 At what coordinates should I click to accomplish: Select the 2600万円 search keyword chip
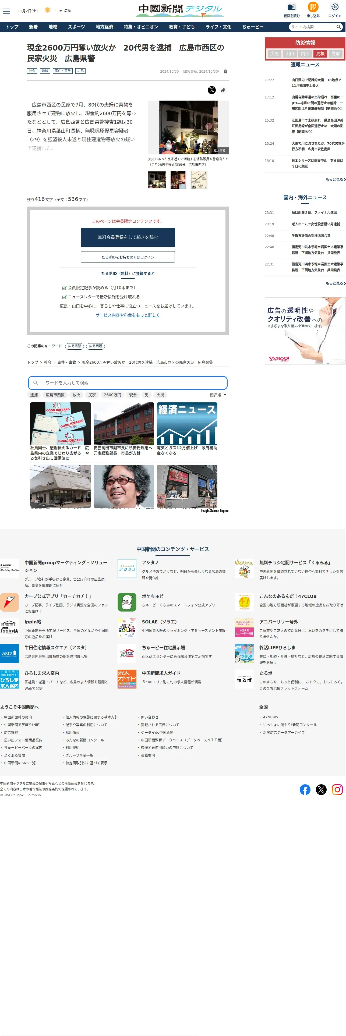click(x=112, y=395)
